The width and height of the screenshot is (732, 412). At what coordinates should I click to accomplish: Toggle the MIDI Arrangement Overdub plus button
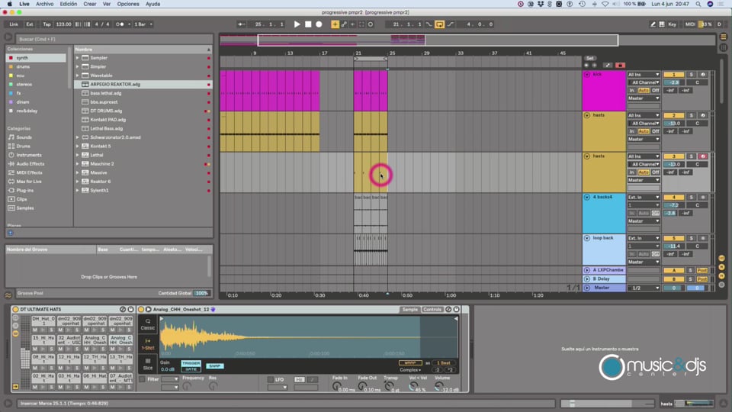(x=335, y=24)
